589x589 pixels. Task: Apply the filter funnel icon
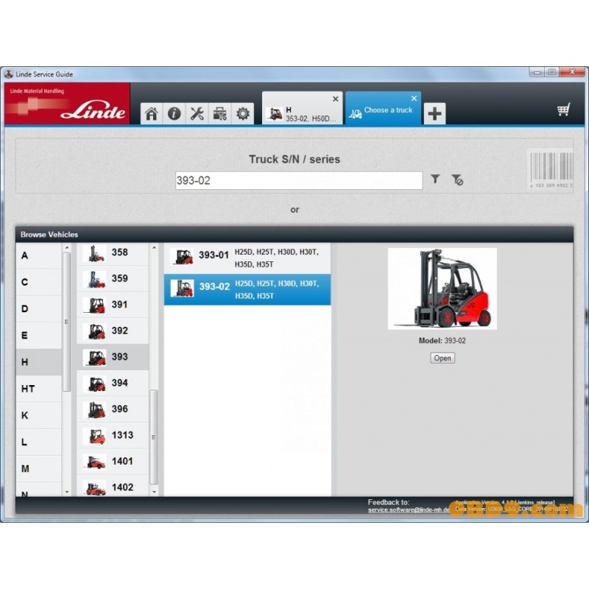(x=435, y=179)
